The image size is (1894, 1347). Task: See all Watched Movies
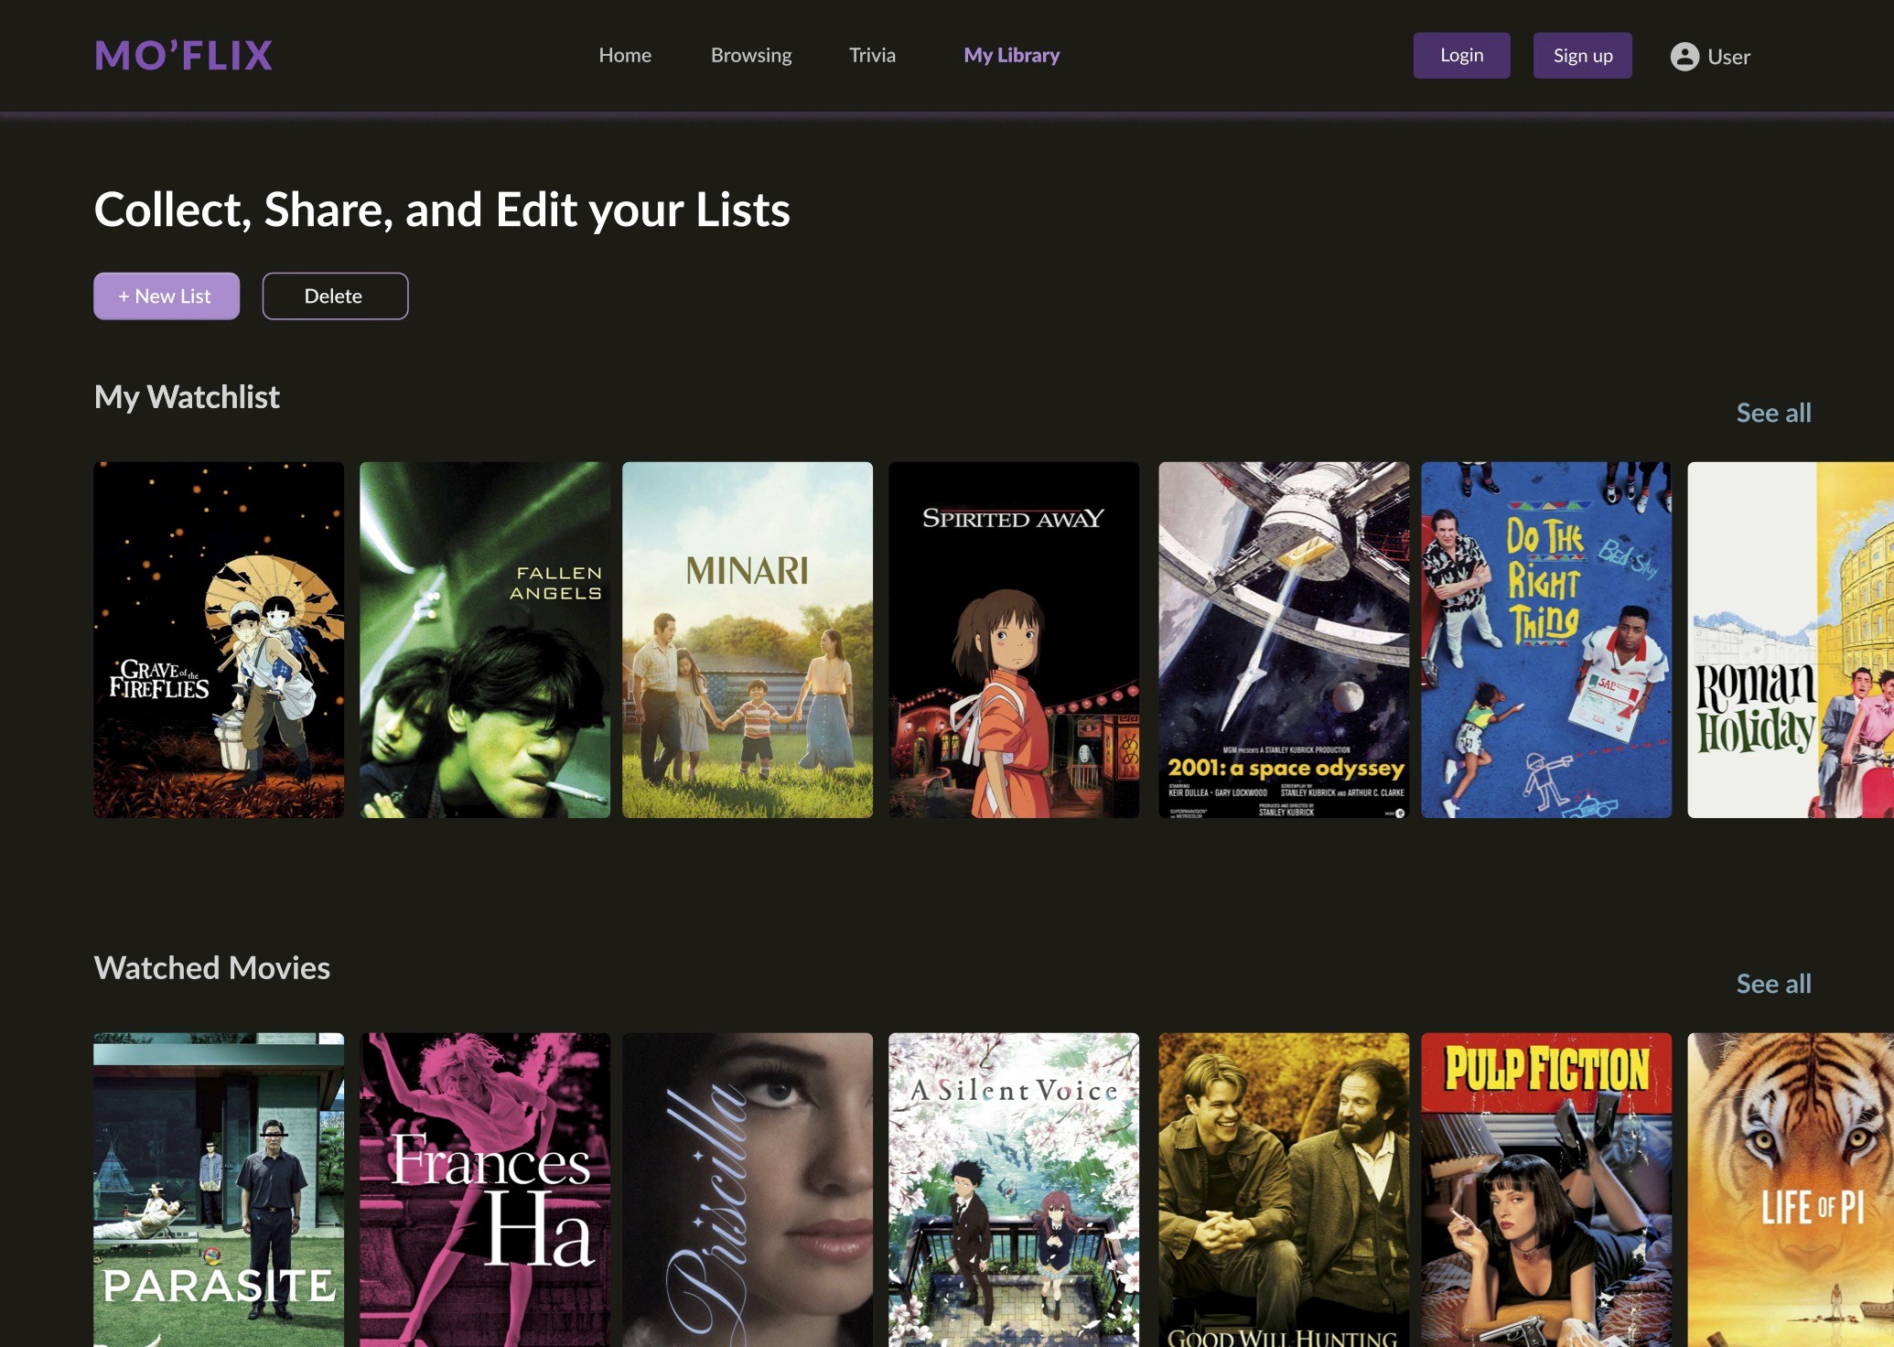click(x=1773, y=984)
